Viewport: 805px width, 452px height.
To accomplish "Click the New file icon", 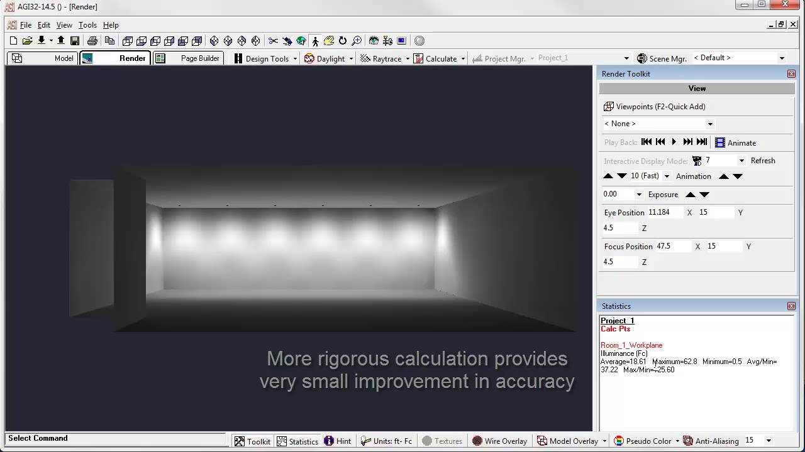I will point(13,41).
